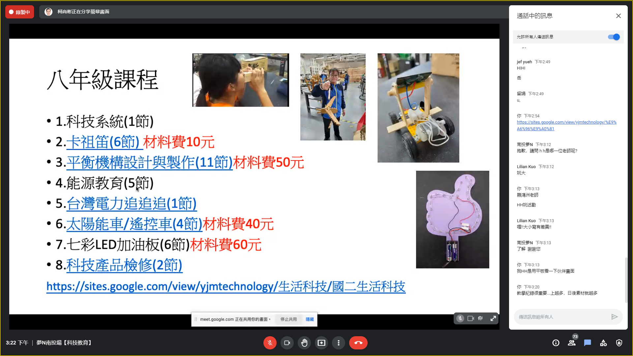
Task: Unmute the microphone button
Action: pos(270,343)
